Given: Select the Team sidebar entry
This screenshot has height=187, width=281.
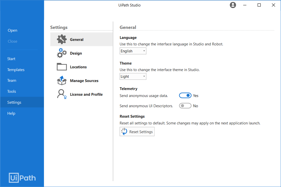Looking at the screenshot, I should [11, 80].
